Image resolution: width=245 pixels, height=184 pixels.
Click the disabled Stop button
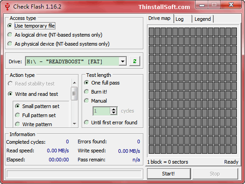pos(215,174)
